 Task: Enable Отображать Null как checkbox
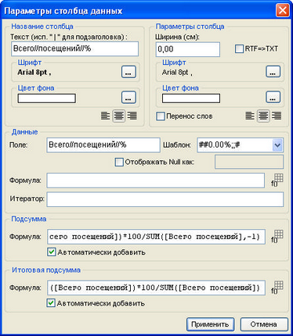(x=119, y=162)
